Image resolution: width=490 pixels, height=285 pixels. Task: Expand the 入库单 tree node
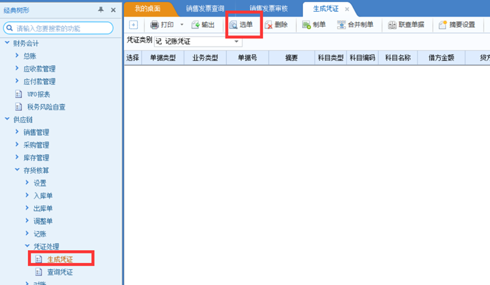pyautogui.click(x=27, y=195)
